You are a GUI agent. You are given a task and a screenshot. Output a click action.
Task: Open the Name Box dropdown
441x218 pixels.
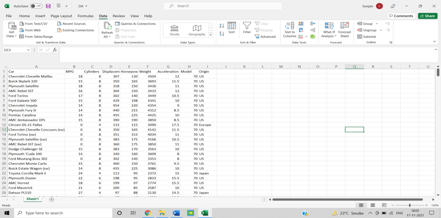click(x=28, y=50)
